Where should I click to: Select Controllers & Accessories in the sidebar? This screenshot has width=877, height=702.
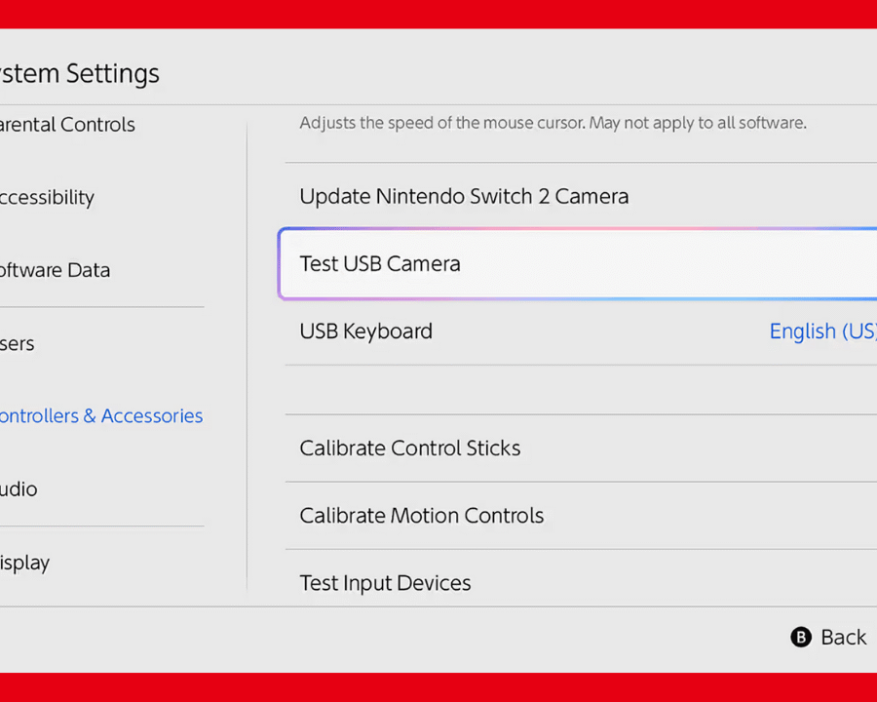(101, 416)
